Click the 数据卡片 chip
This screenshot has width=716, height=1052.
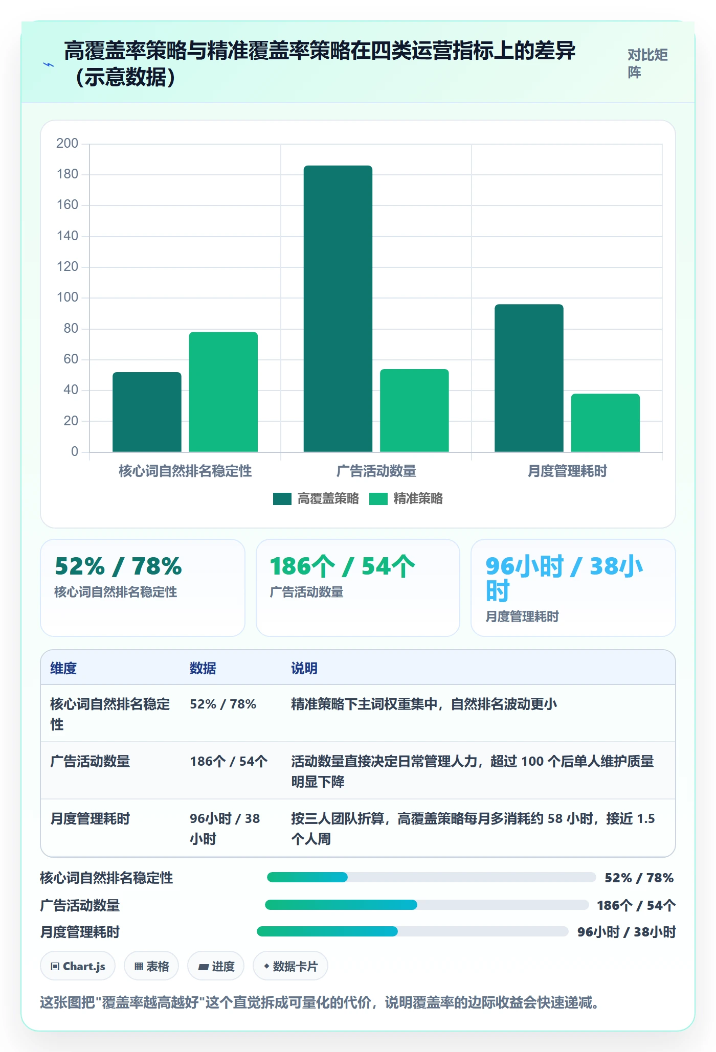[x=290, y=966]
